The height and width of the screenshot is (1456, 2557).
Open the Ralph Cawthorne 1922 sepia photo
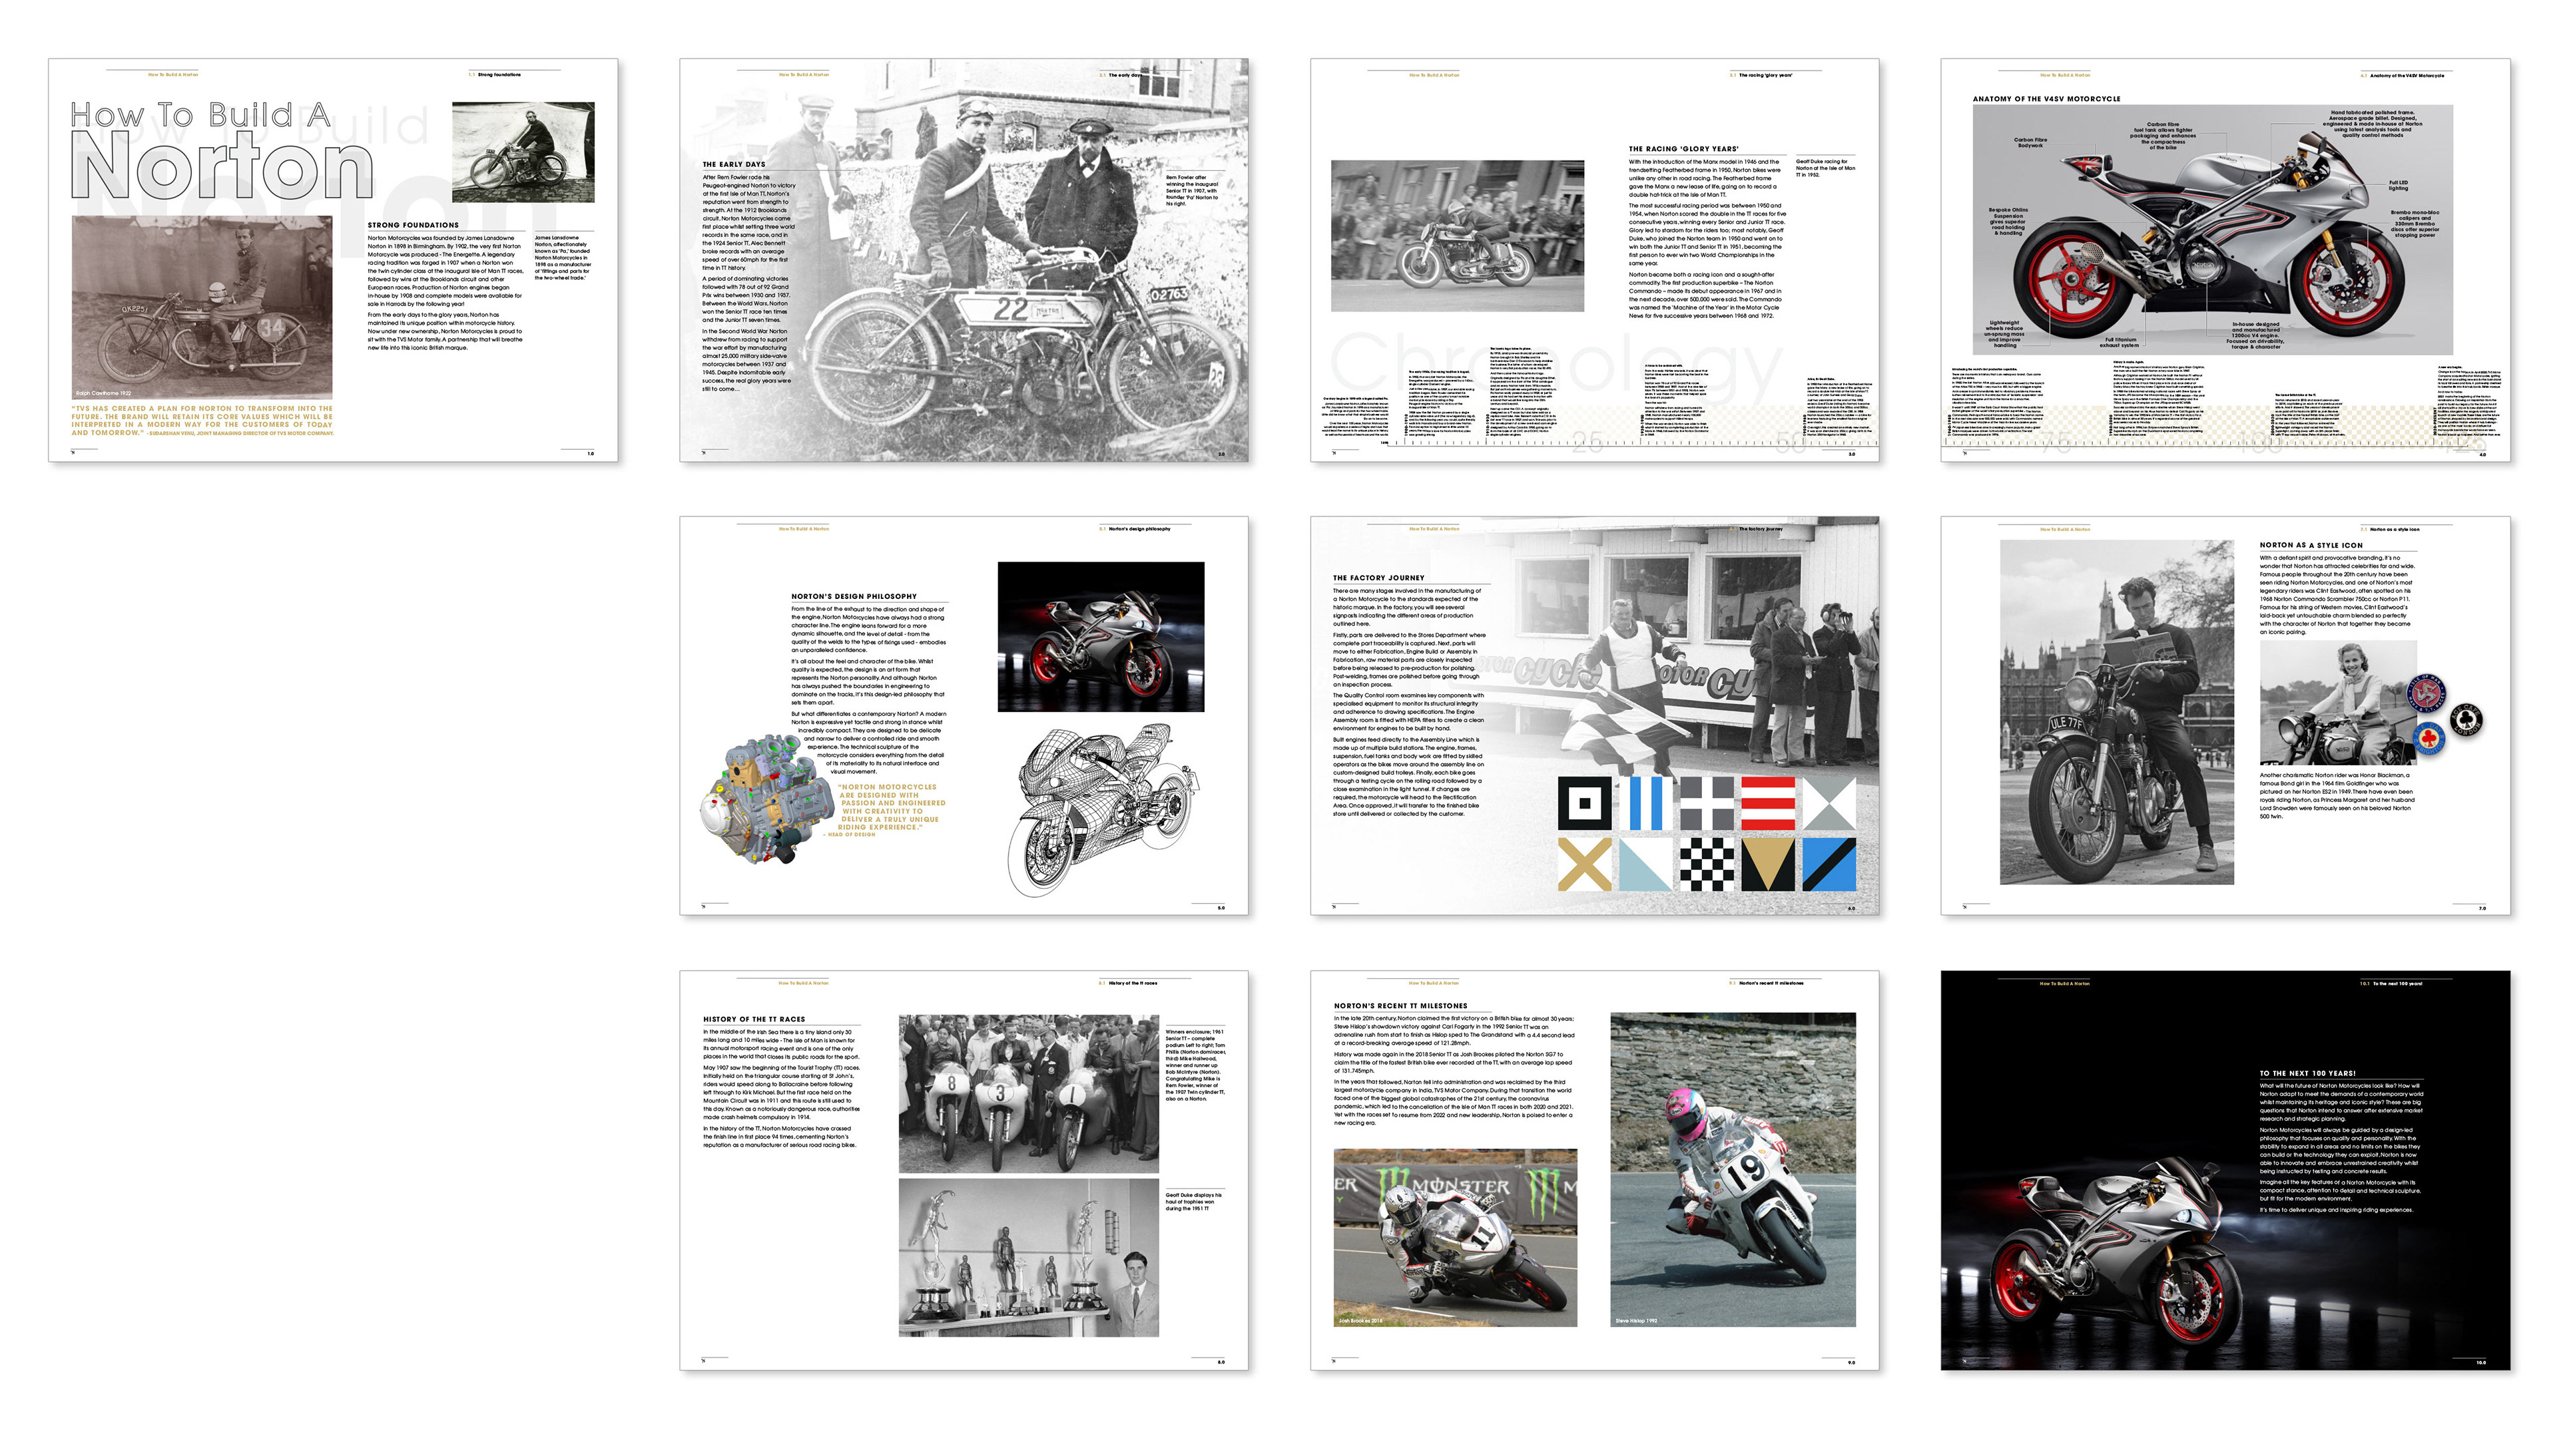202,307
